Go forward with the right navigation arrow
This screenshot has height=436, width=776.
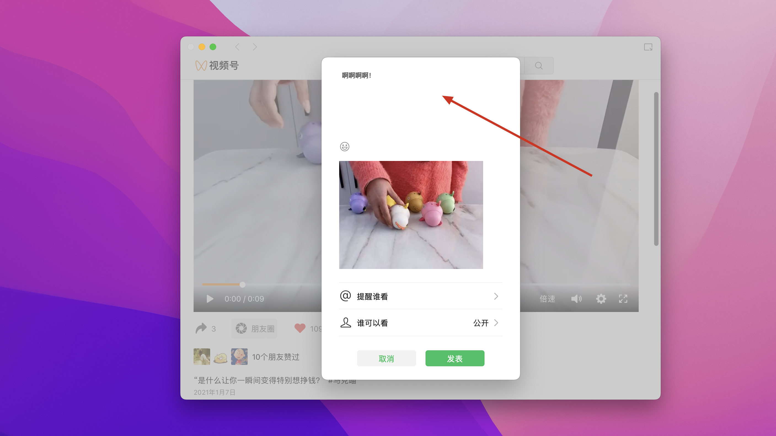coord(255,47)
